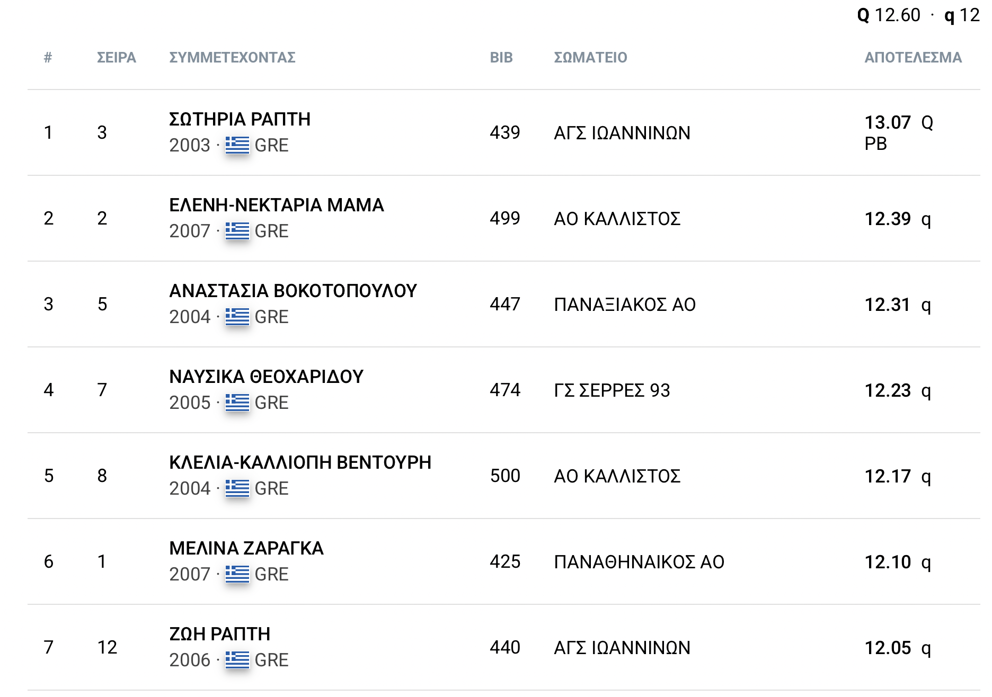
Task: Click the flag icon under ΖΩΗ ΡΑΠΤΗ
Action: click(x=237, y=659)
